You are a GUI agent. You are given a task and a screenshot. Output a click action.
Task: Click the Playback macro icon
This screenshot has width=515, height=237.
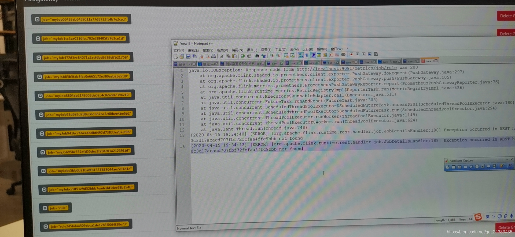363,54
